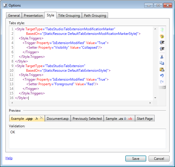Image resolution: width=175 pixels, height=167 pixels.
Task: Close the Example .cpp preview tab
Action: point(41,118)
